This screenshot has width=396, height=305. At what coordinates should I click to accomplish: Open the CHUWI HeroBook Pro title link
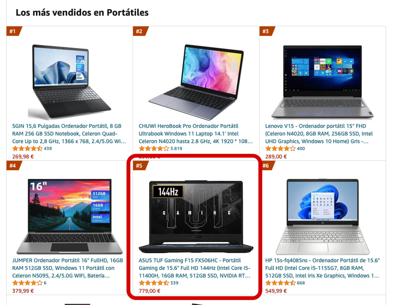[x=196, y=134]
